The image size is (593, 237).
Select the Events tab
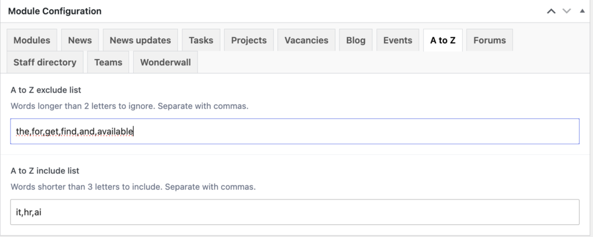pyautogui.click(x=397, y=40)
